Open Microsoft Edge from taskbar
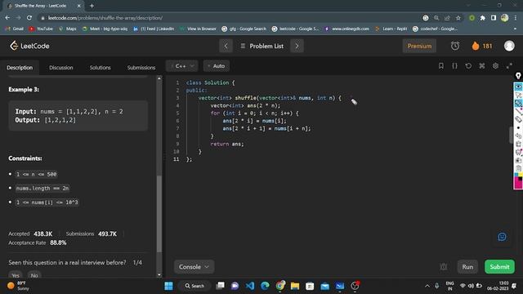This screenshot has height=294, width=523. pyautogui.click(x=265, y=286)
